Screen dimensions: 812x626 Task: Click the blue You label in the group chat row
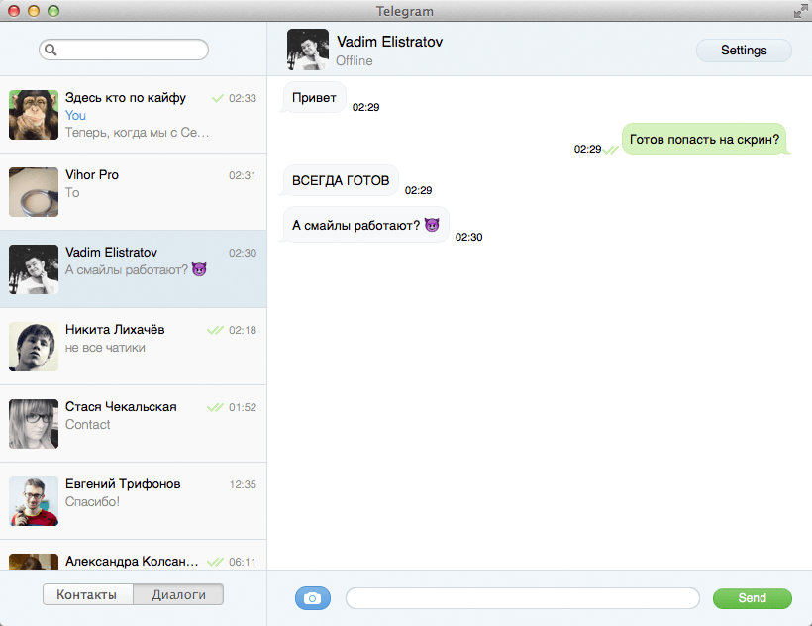(75, 116)
